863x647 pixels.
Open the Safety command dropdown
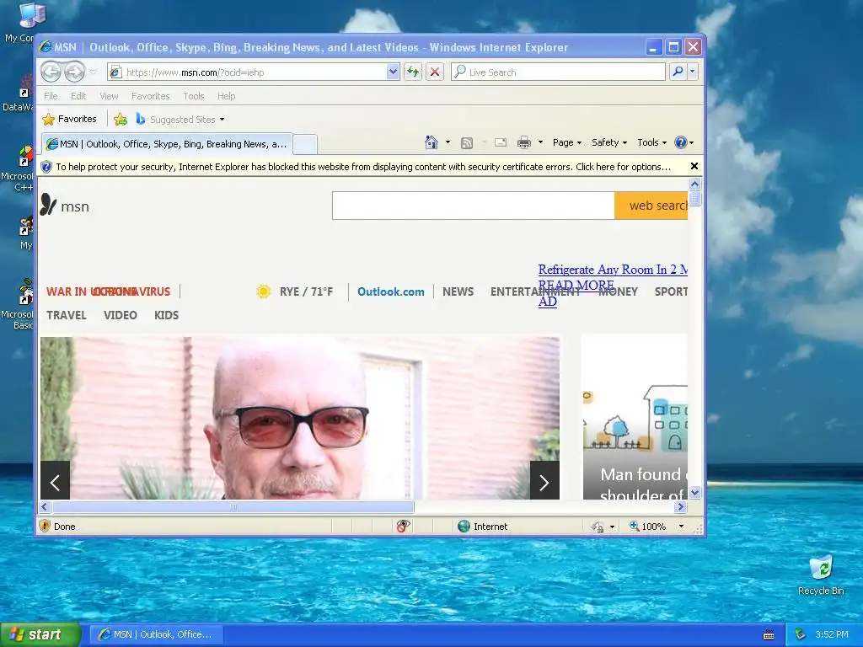click(x=608, y=142)
